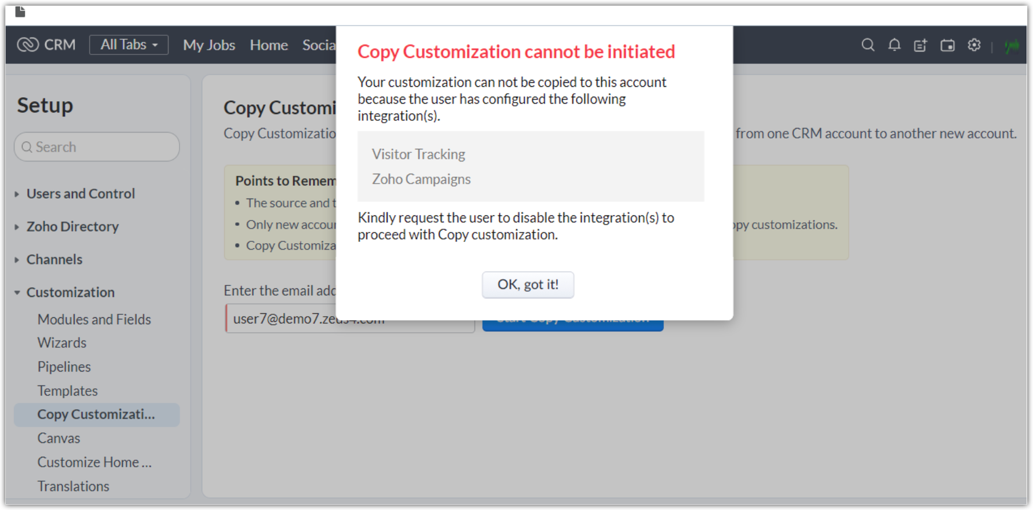Open the All Tabs dropdown
1033x510 pixels.
coord(129,45)
